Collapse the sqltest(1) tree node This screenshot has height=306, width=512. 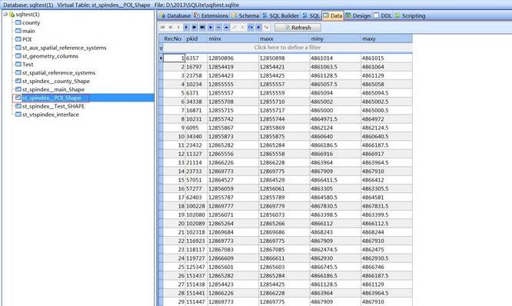click(5, 15)
